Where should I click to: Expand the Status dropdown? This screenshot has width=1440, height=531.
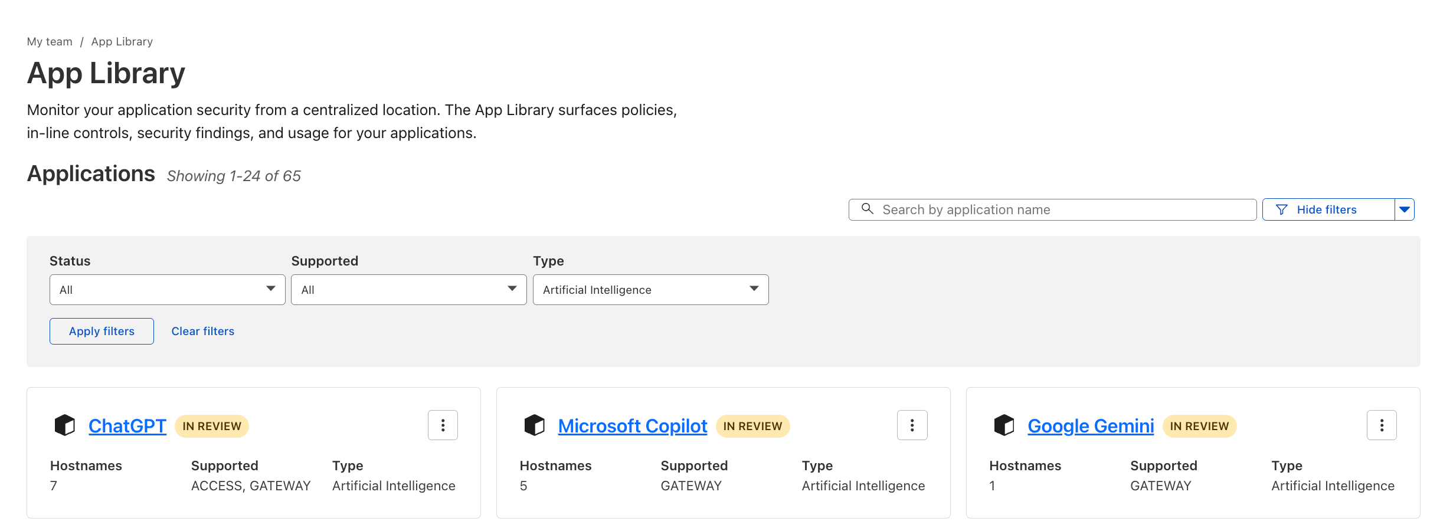coord(167,290)
